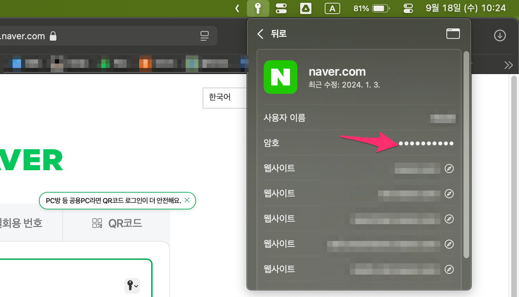Click the menu bar collapse chevron left of key icon

point(237,8)
